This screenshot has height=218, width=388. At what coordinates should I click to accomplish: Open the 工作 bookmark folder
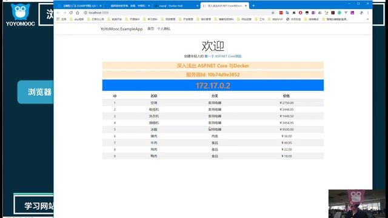click(259, 19)
